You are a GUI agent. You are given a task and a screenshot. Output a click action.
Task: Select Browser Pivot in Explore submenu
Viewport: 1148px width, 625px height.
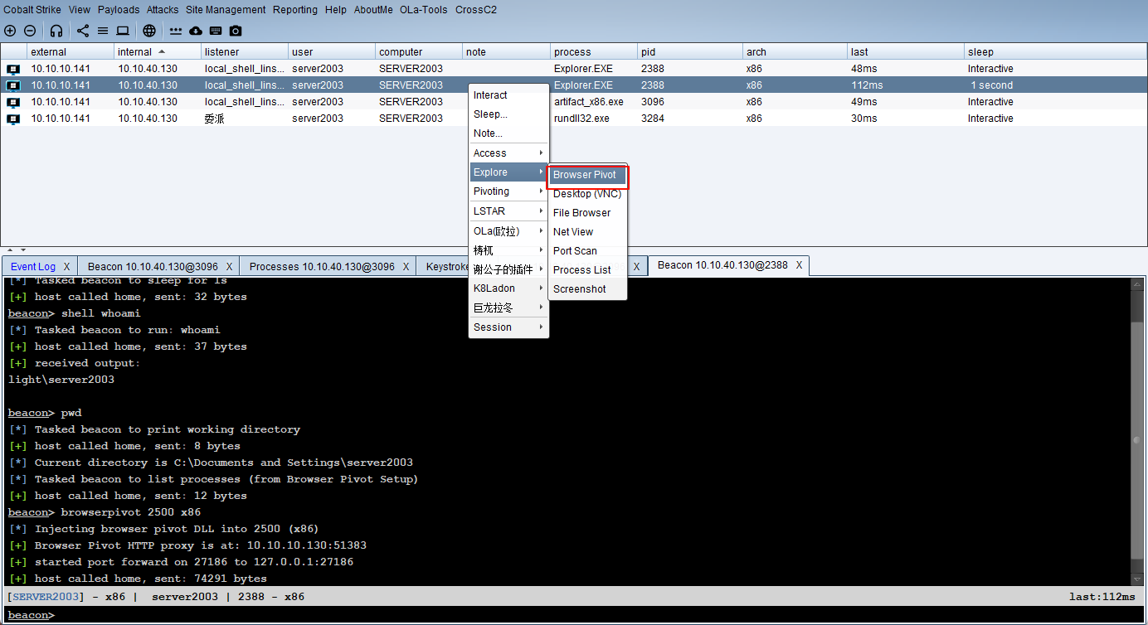click(x=587, y=175)
